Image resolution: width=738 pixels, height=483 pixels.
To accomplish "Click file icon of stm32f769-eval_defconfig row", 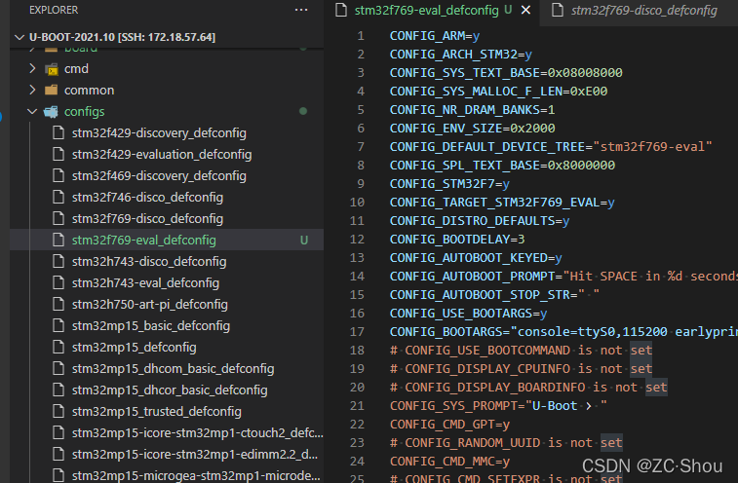I will (x=58, y=240).
